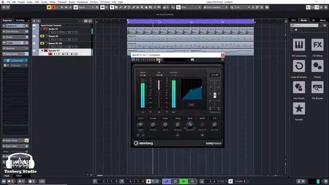
Task: Select the Range Selection tool
Action: coord(116,7)
